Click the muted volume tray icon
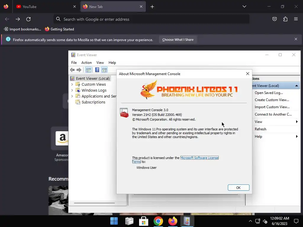The height and width of the screenshot is (227, 303). 265,221
